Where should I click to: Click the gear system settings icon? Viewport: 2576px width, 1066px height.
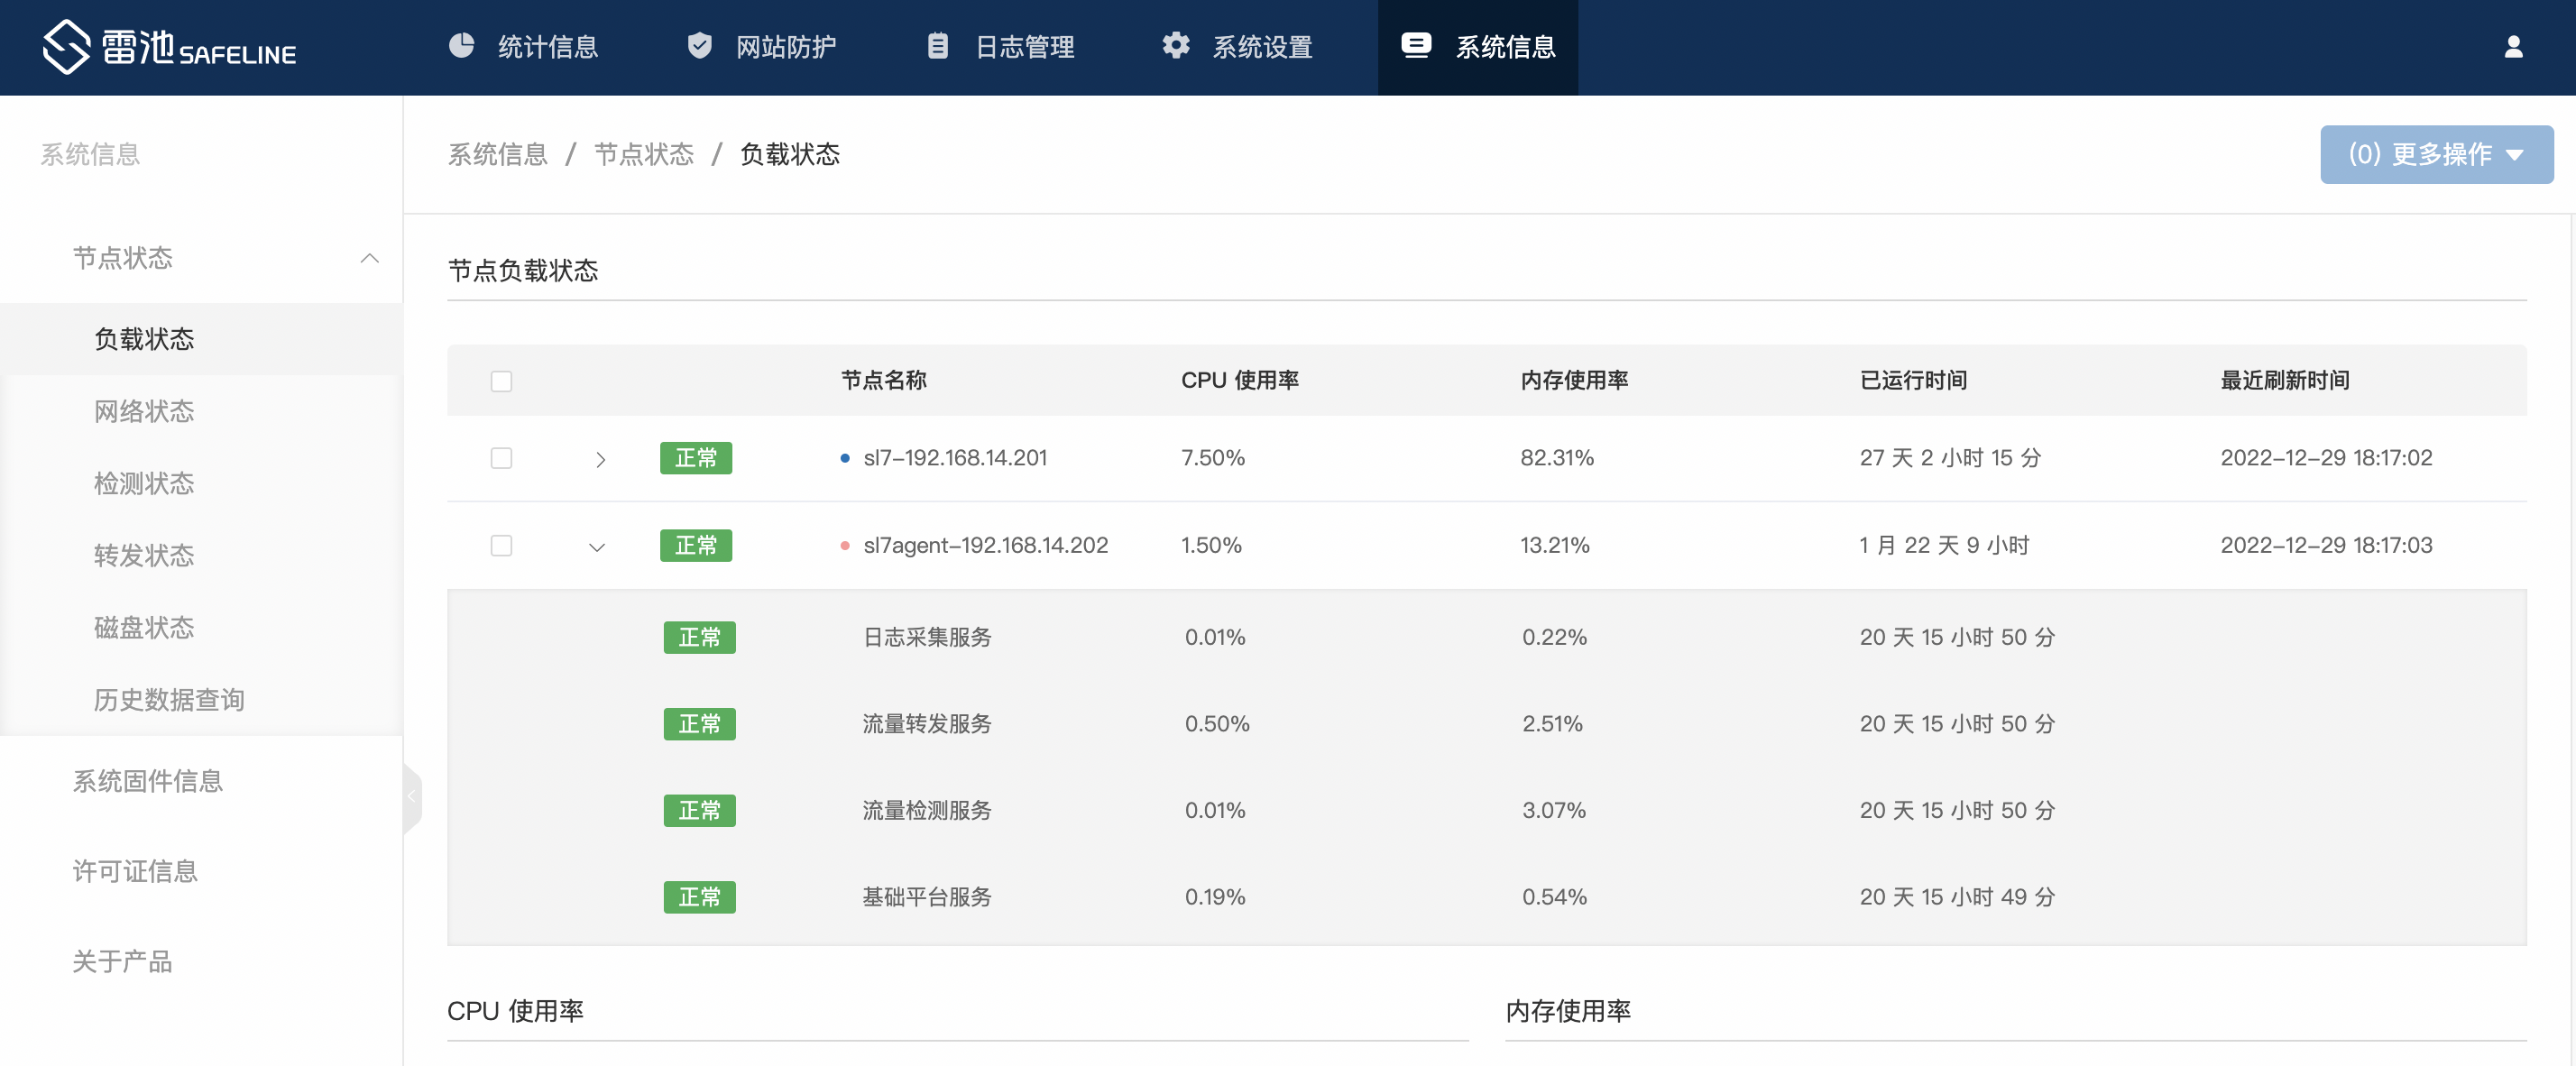click(x=1176, y=46)
